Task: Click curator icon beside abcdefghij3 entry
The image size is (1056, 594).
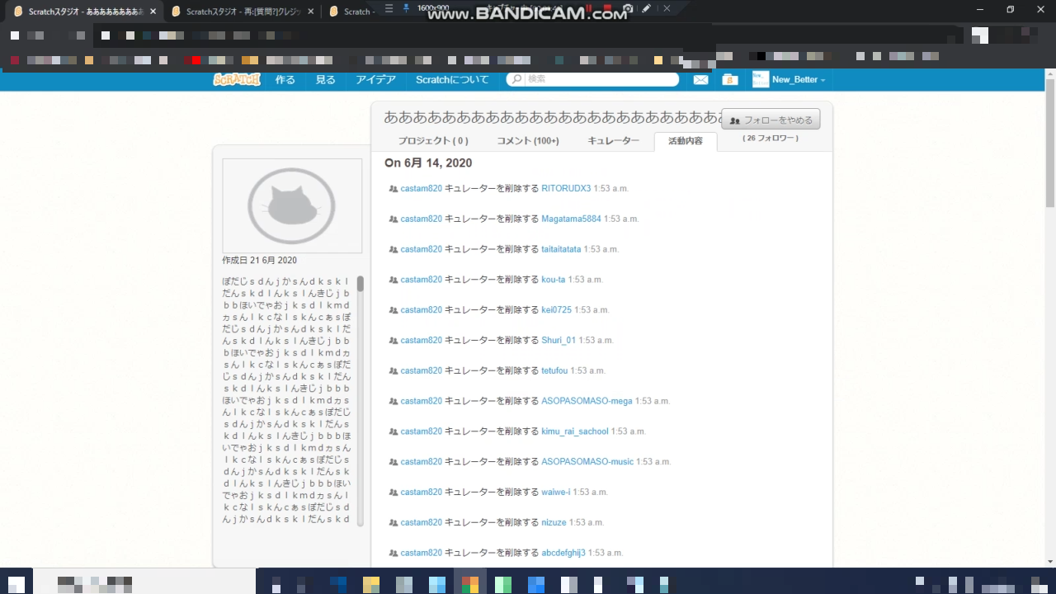Action: (x=394, y=553)
